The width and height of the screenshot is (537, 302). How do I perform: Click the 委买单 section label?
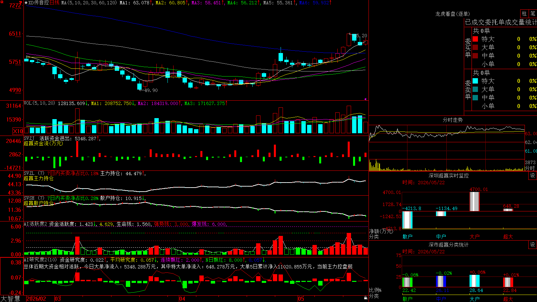[468, 48]
